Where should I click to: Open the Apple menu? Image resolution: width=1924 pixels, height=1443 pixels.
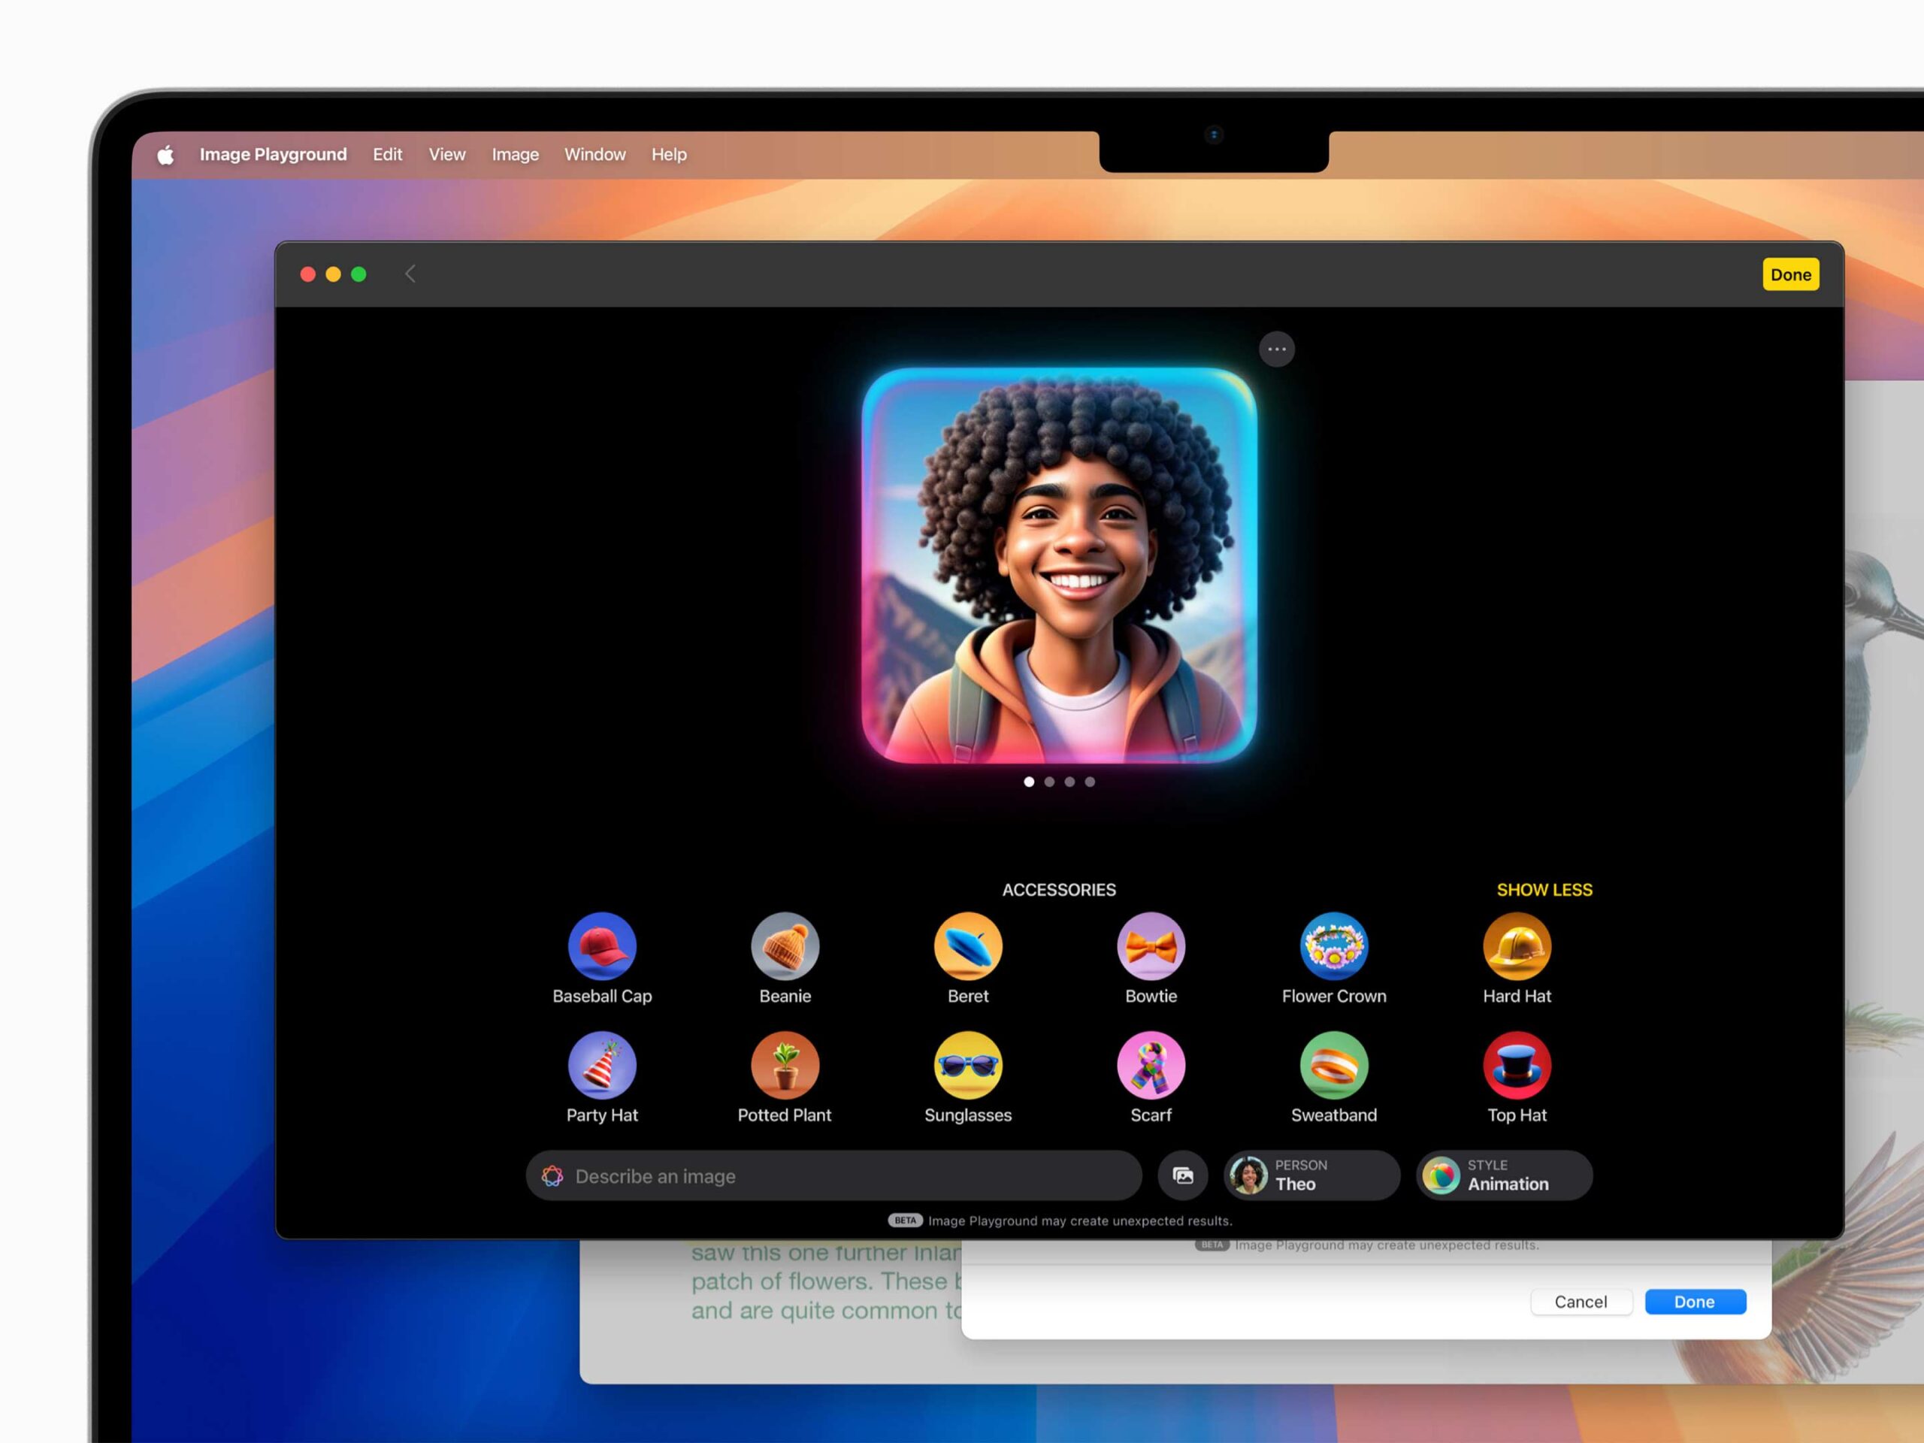click(x=165, y=155)
